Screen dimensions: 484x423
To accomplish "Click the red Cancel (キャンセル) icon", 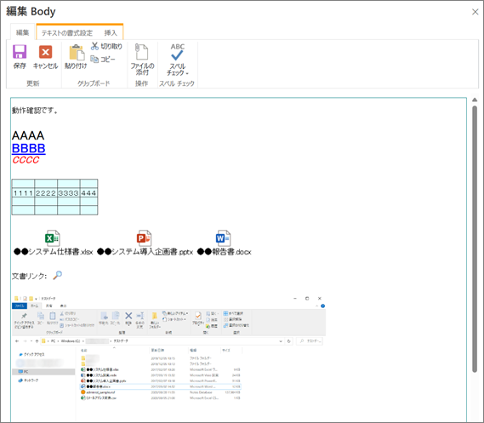I will tap(45, 52).
